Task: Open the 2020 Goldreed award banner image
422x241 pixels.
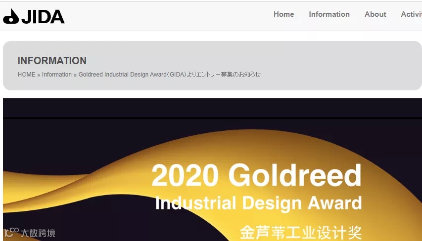Action: [x=212, y=169]
